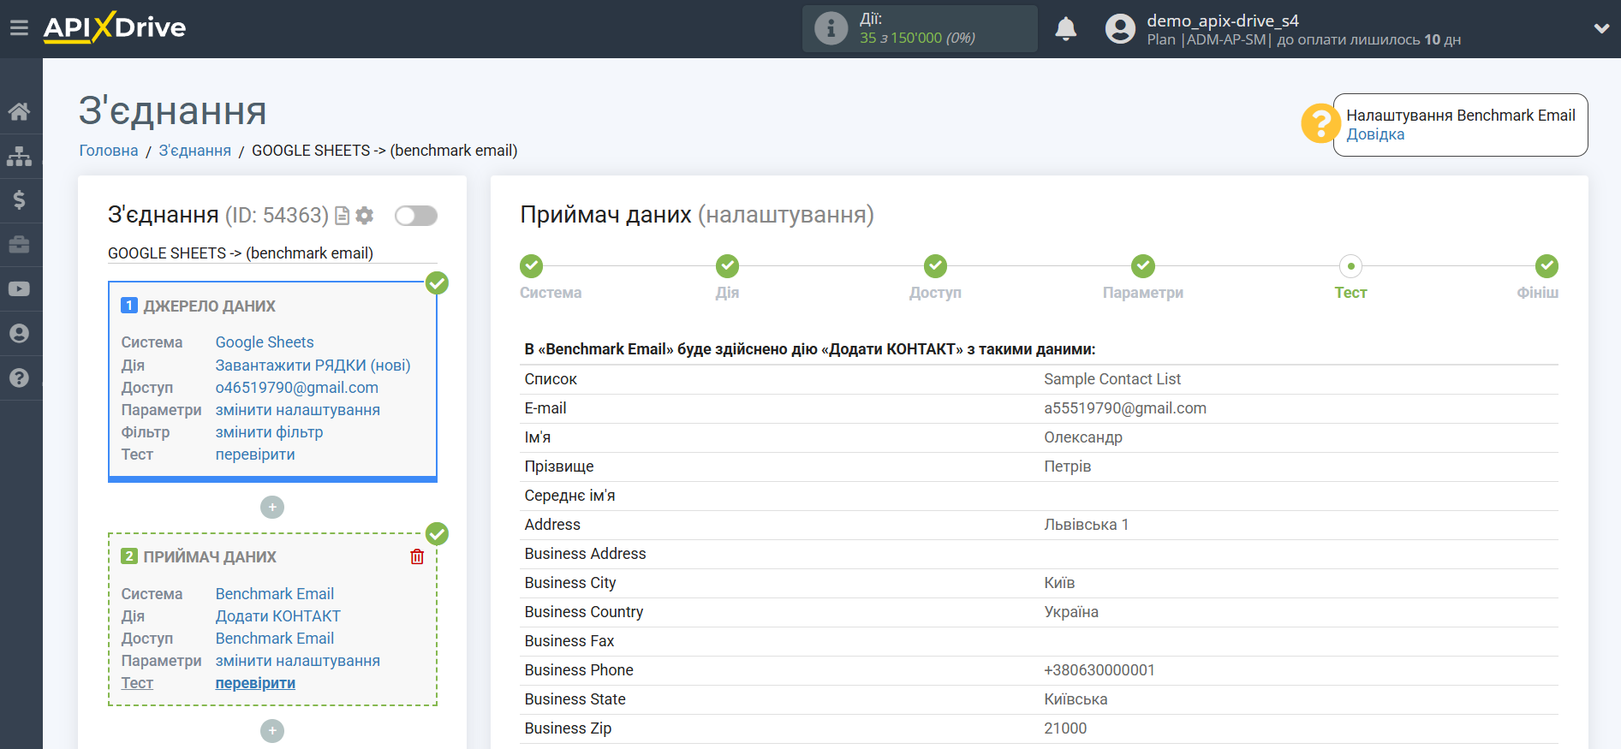1621x749 pixels.
Task: Click +380630000001 phone value
Action: (x=1100, y=670)
